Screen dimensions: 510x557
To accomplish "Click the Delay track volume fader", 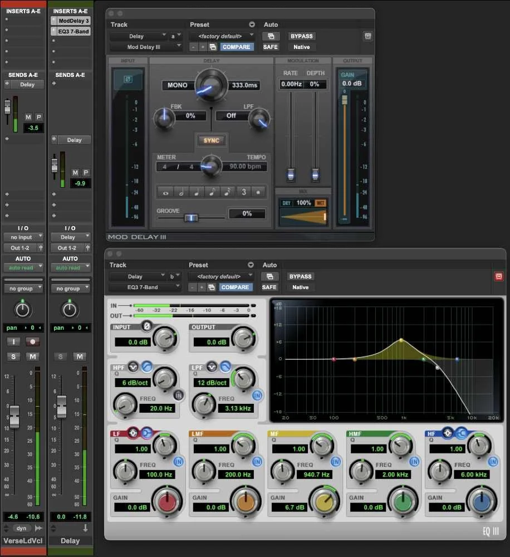I will point(62,407).
